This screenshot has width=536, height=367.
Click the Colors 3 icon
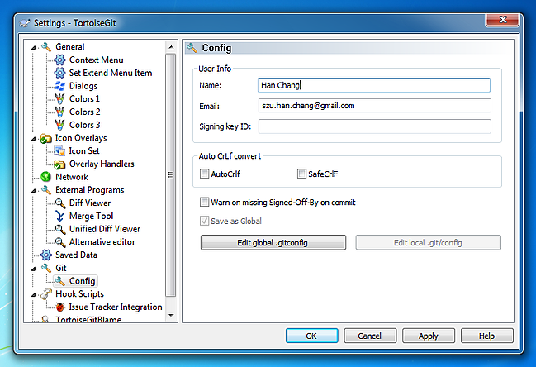(59, 125)
